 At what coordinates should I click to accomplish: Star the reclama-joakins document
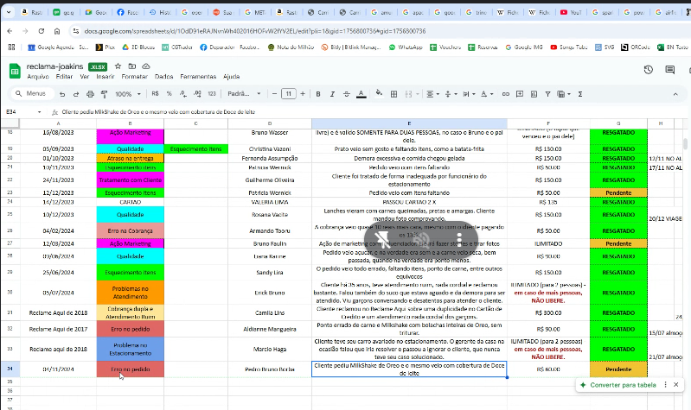119,66
